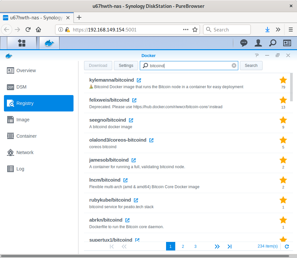Click the registry Search button

point(251,66)
